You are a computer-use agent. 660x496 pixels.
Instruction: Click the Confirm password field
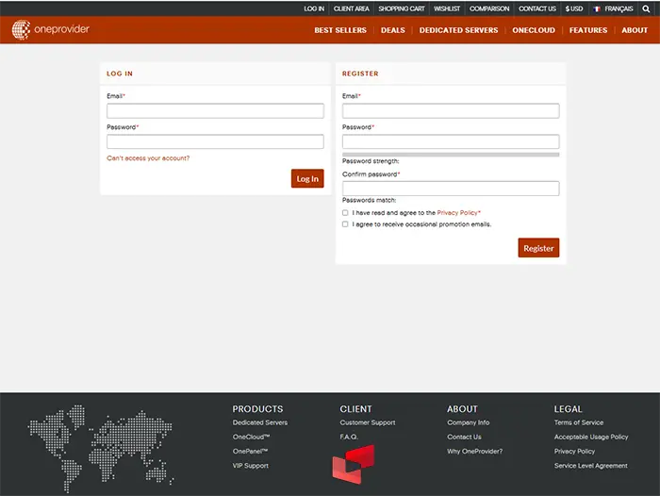tap(450, 189)
